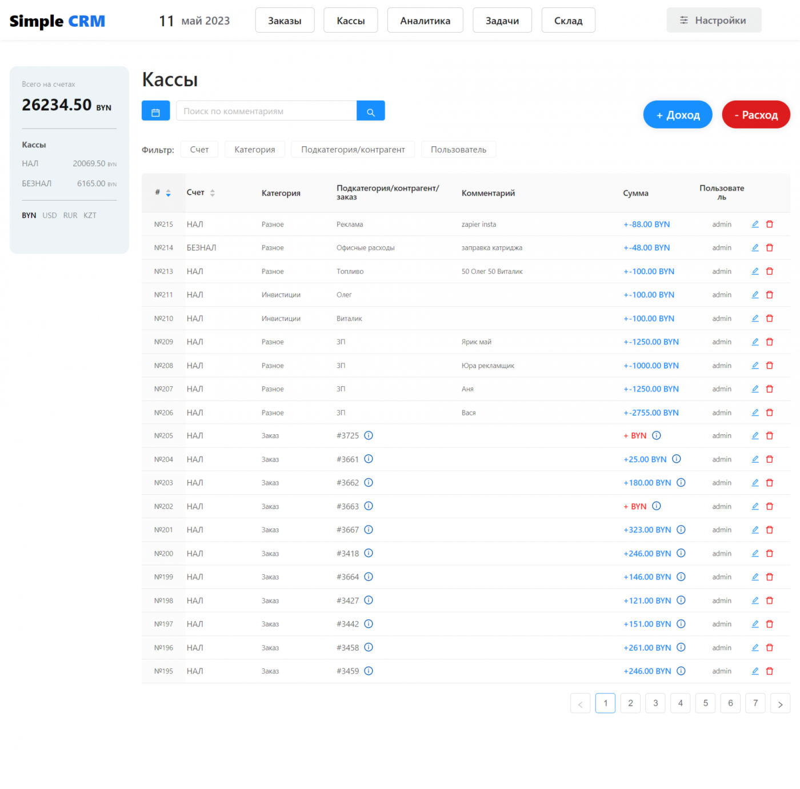Open the Склад section
Image resolution: width=800 pixels, height=789 pixels.
point(568,20)
